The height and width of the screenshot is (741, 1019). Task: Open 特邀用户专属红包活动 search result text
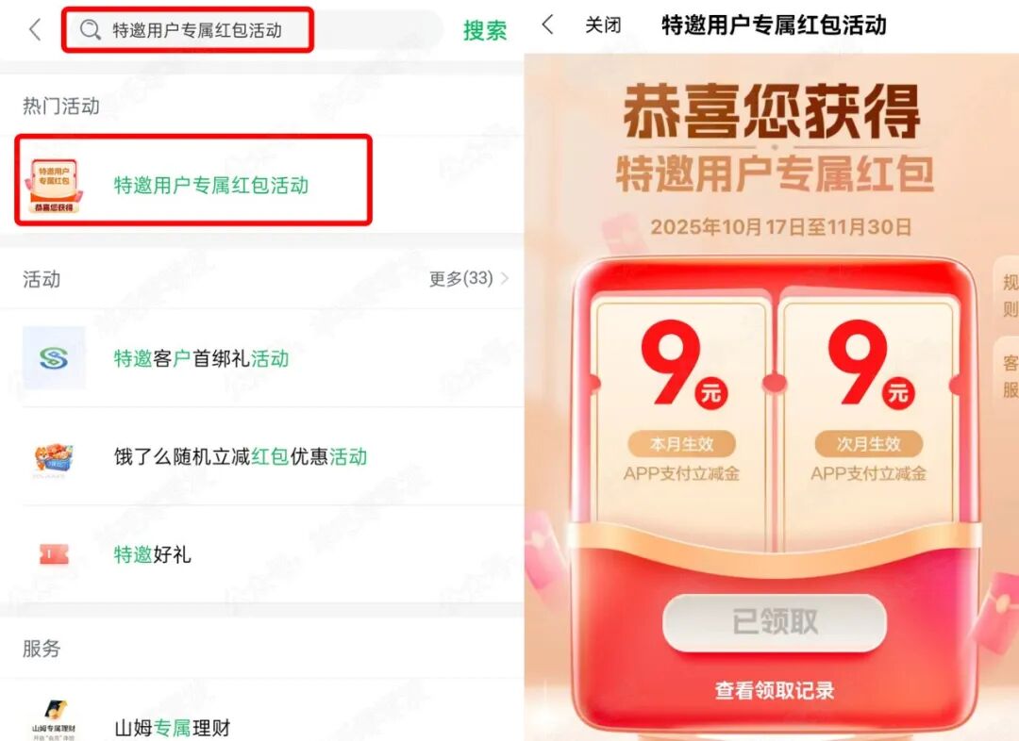[x=211, y=186]
